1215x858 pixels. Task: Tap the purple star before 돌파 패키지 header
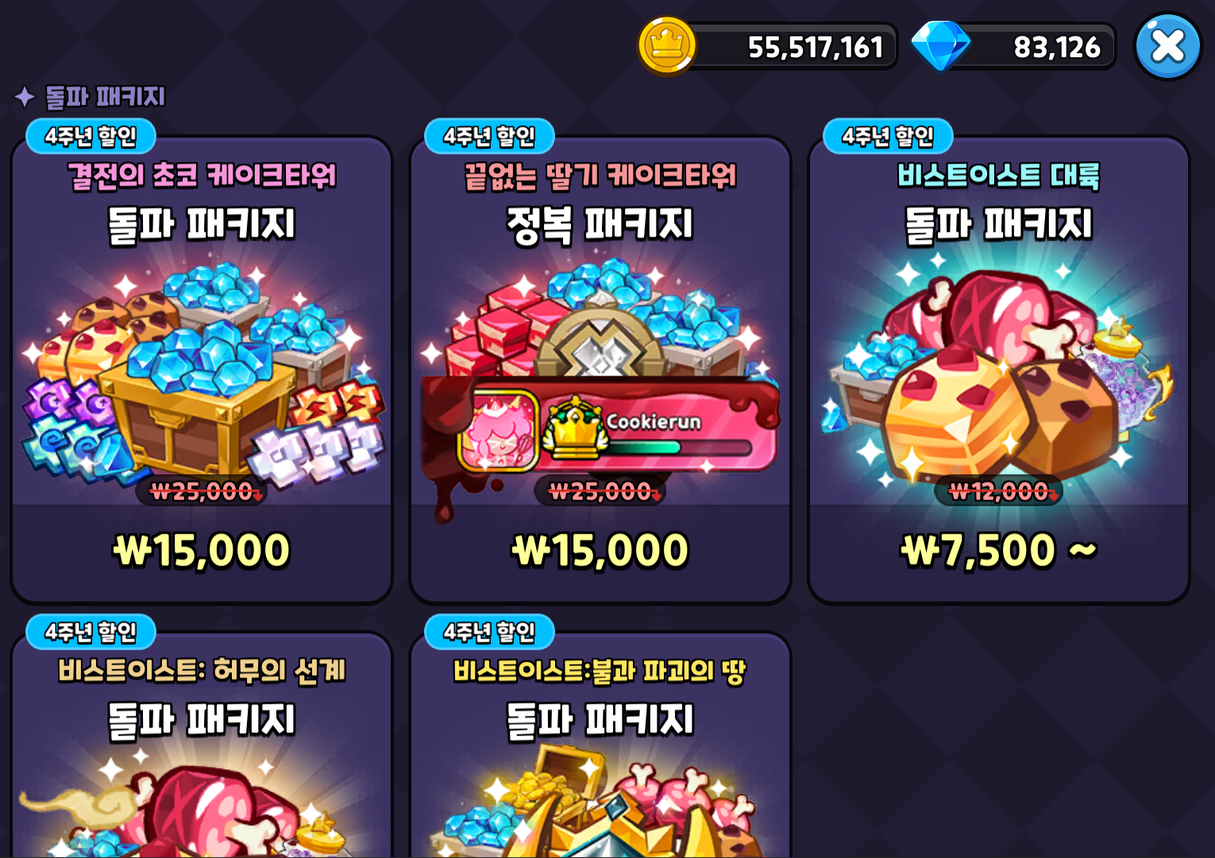(25, 97)
